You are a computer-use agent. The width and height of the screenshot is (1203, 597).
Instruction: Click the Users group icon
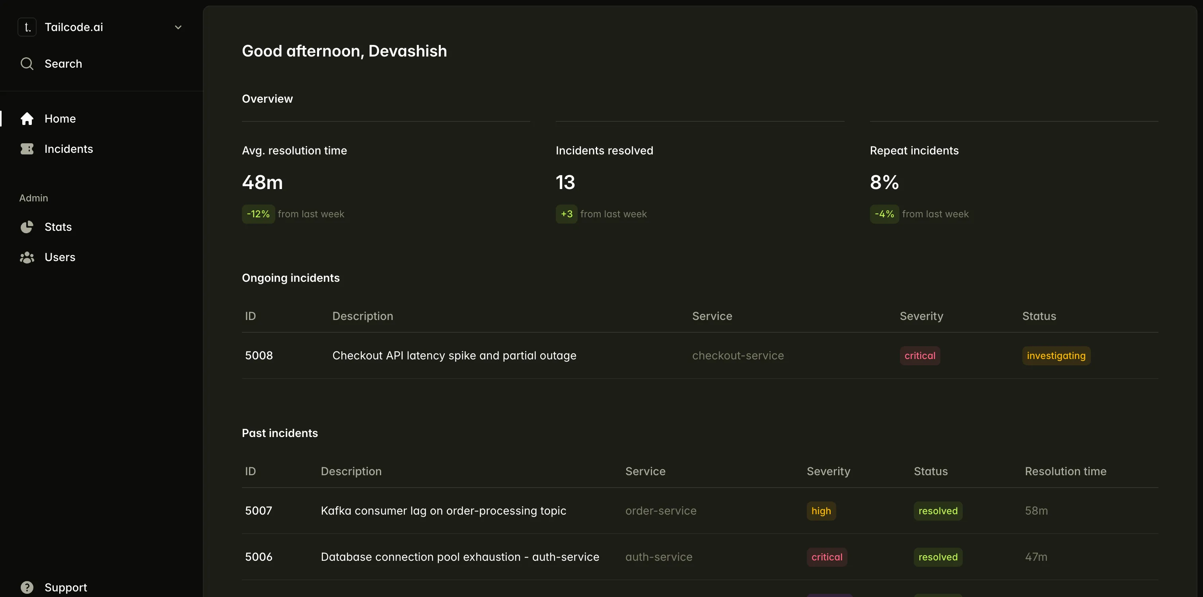(x=27, y=258)
